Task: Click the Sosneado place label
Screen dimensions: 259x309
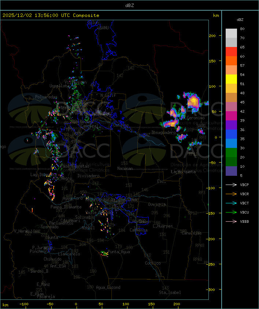Action: (49, 227)
